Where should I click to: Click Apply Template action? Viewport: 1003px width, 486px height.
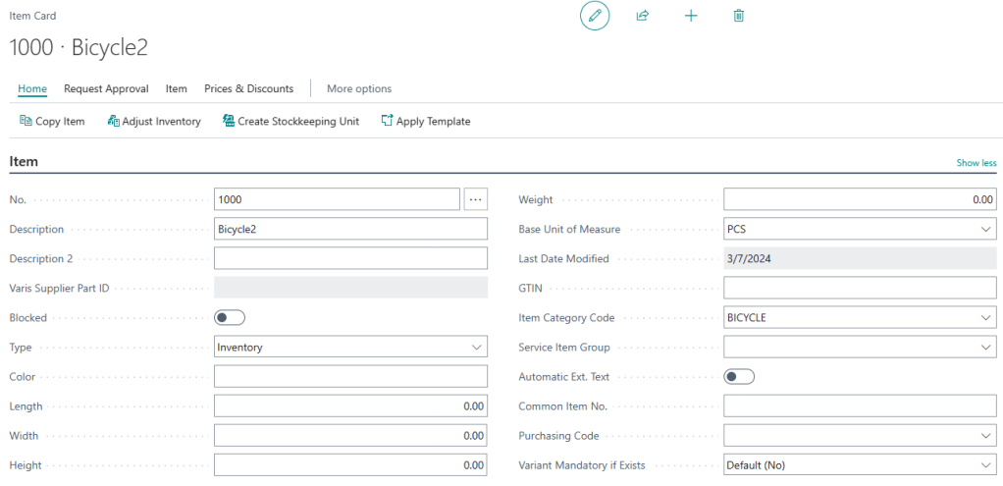point(426,122)
